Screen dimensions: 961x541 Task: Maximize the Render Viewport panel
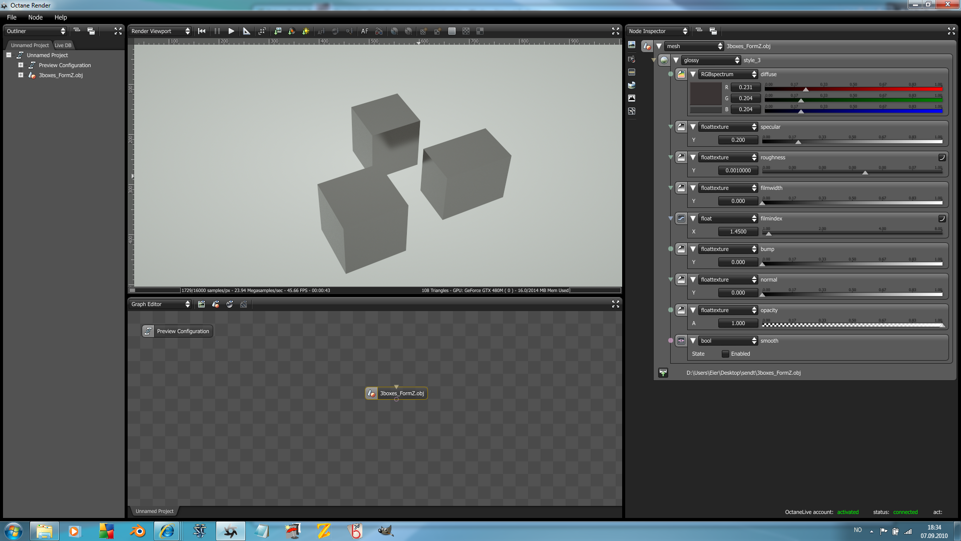615,31
